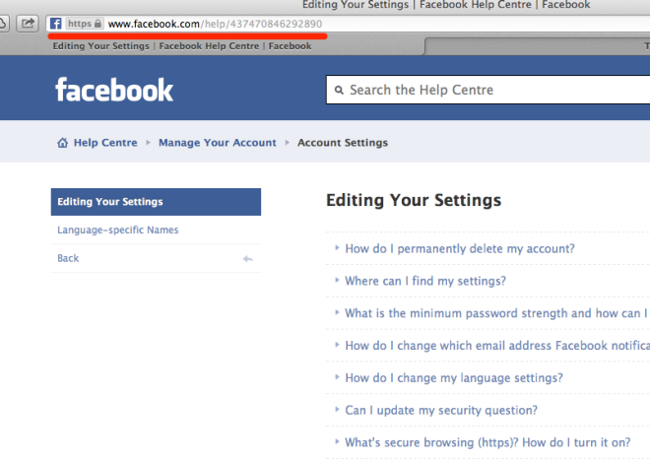Screen dimensions: 650x462
Task: Click the URL address bar text
Action: pos(215,24)
